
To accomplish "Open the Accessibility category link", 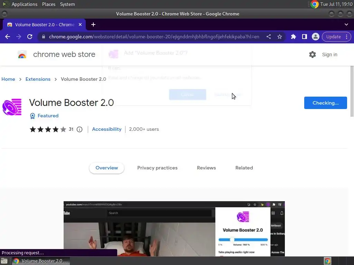I will [107, 129].
